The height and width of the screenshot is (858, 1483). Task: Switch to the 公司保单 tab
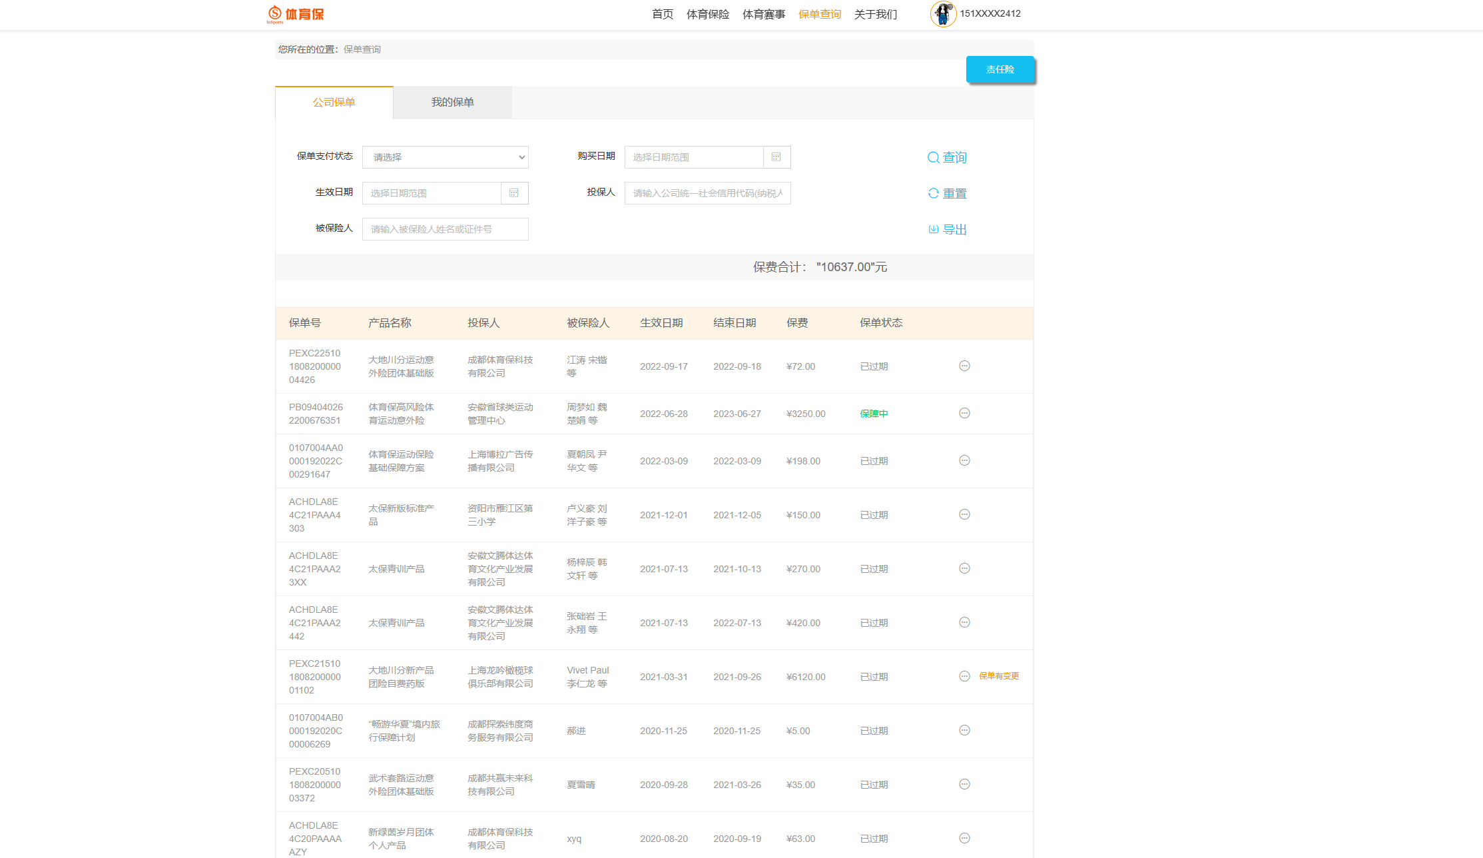334,103
